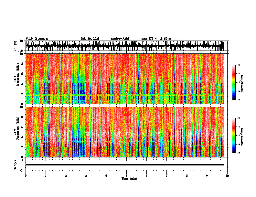
Task: Click time axis tick label "9"
Action: (207, 176)
